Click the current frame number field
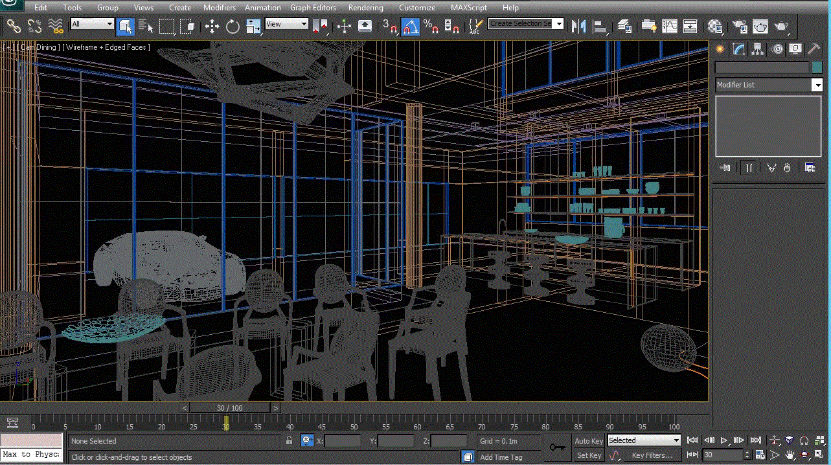The image size is (831, 465). (723, 455)
